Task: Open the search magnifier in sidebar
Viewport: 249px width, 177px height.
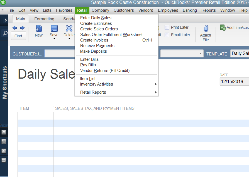Action: 5,33
